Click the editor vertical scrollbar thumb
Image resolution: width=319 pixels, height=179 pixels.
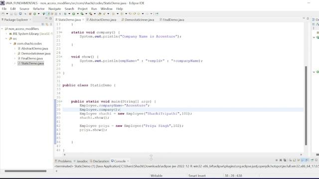click(x=306, y=105)
